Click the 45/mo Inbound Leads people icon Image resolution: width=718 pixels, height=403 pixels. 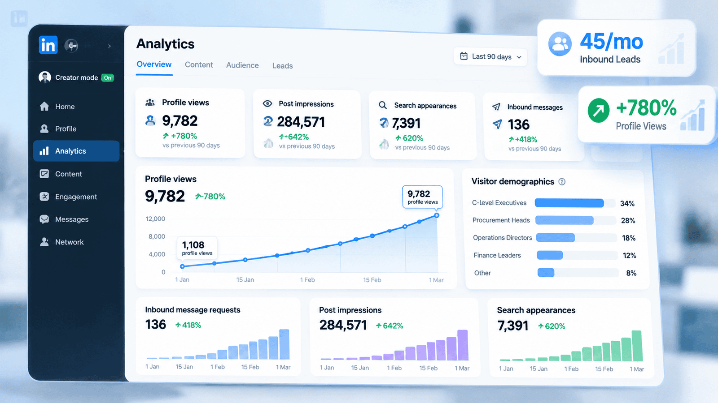(x=560, y=44)
